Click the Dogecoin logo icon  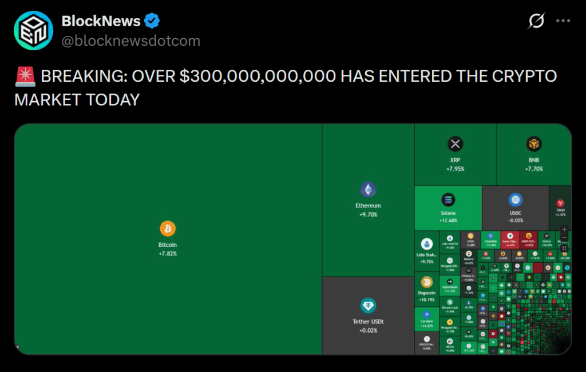[426, 282]
